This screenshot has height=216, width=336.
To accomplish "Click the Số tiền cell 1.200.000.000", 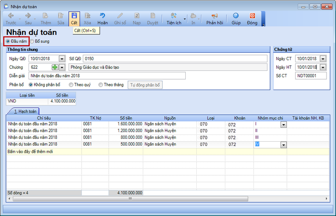I will pos(126,131).
